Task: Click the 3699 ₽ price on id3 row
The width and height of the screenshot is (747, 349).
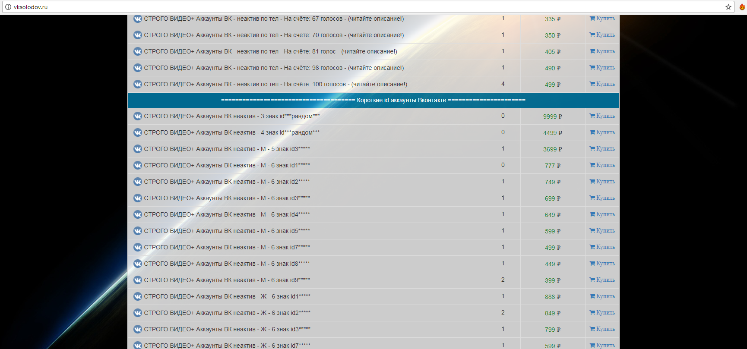Action: tap(552, 149)
